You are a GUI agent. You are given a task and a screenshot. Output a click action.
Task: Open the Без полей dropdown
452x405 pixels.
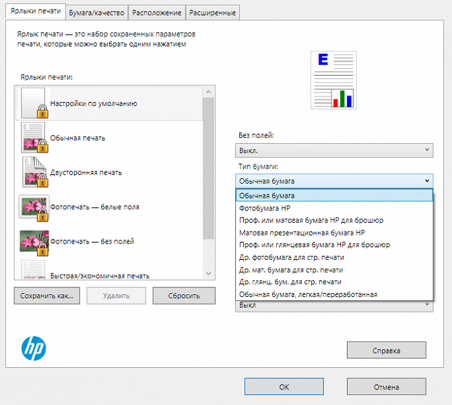[334, 150]
